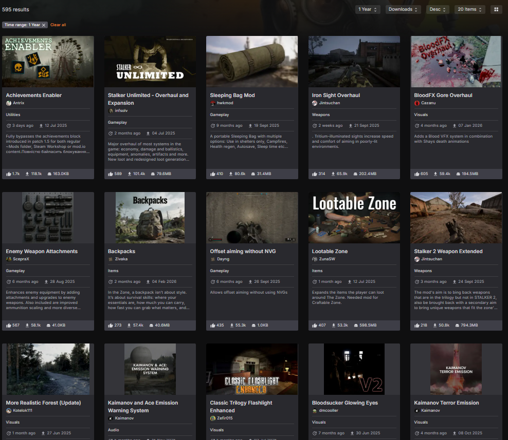Visit author dmcooller's profile
The height and width of the screenshot is (440, 508).
tap(329, 411)
